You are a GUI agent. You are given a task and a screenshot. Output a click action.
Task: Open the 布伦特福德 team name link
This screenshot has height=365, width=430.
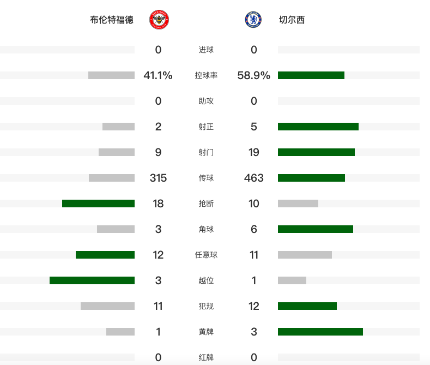(112, 20)
